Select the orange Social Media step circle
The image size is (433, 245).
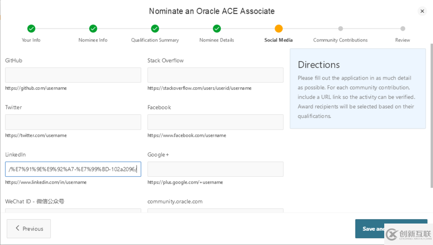pyautogui.click(x=278, y=28)
